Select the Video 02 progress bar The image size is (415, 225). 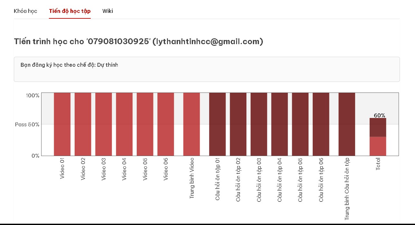click(x=83, y=124)
